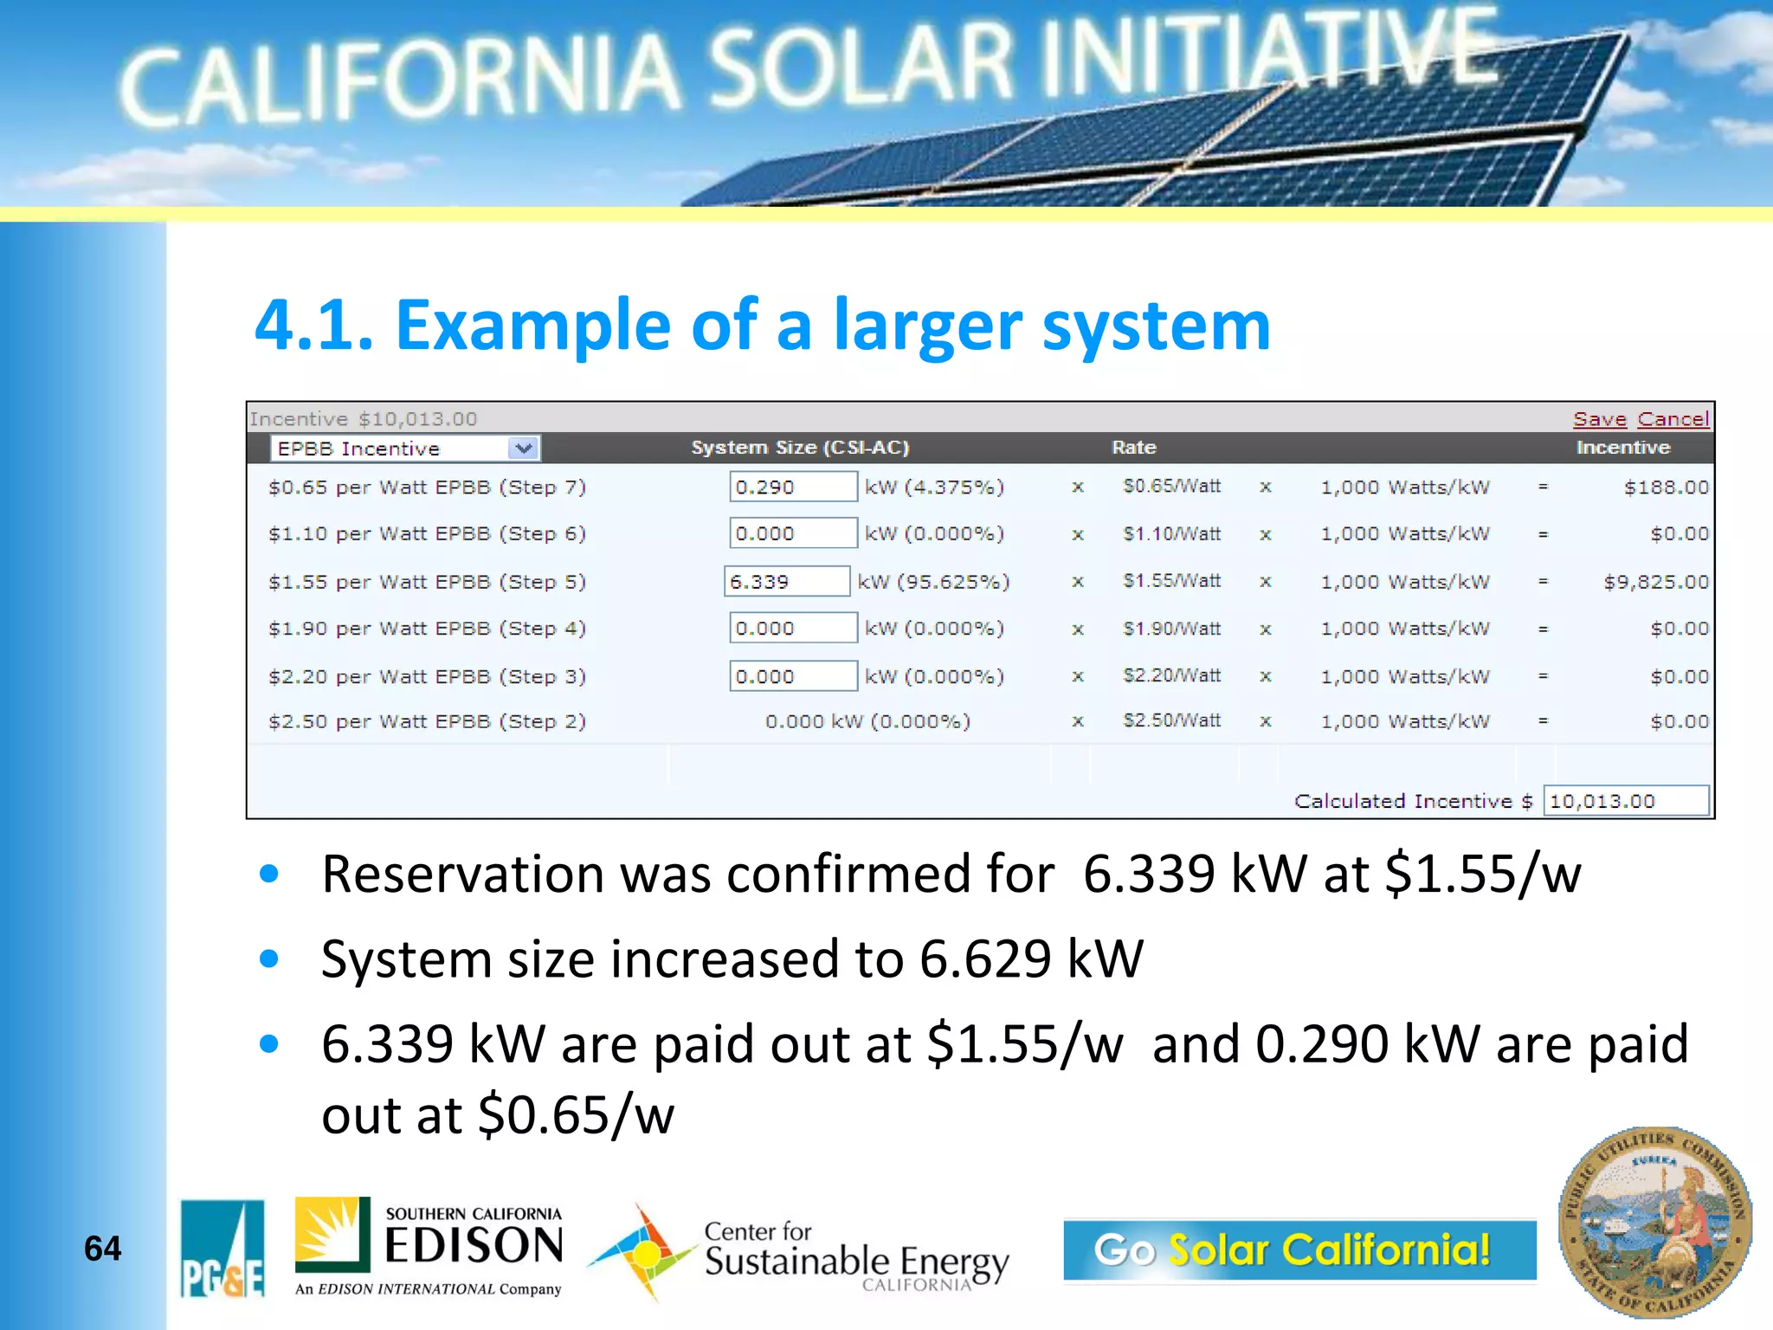
Task: Click the Save link
Action: point(1599,419)
